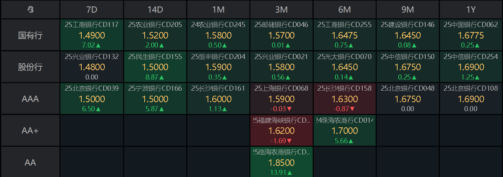Click the AAA rating row label

coord(30,99)
